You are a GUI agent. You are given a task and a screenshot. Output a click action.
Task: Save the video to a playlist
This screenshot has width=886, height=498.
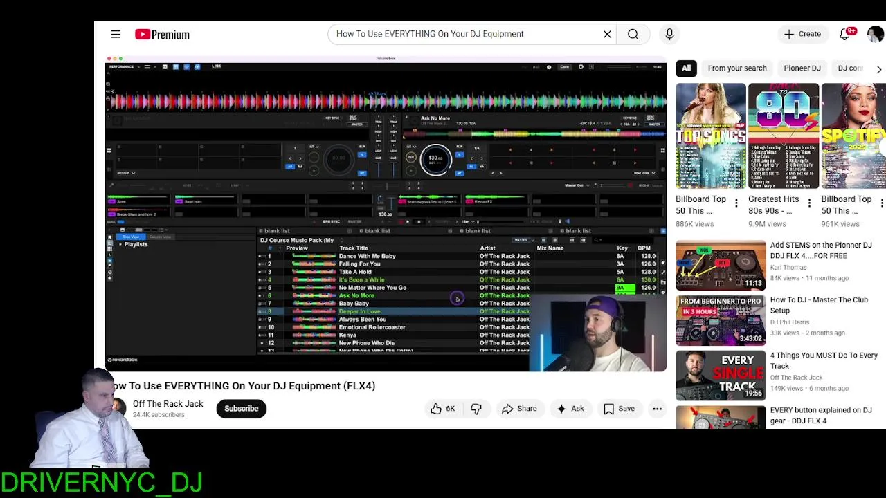pos(619,409)
